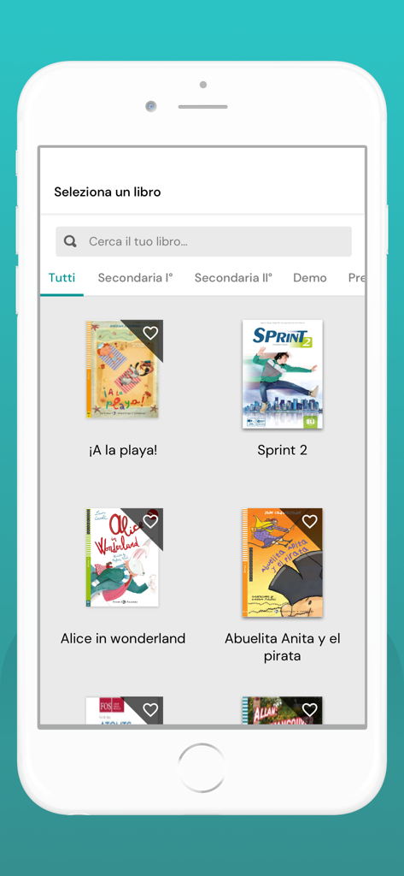Favorite the ¡A la playa! book
The height and width of the screenshot is (876, 404).
(150, 333)
